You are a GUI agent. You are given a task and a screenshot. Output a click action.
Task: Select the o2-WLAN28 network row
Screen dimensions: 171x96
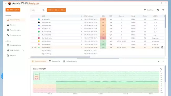click(97, 19)
